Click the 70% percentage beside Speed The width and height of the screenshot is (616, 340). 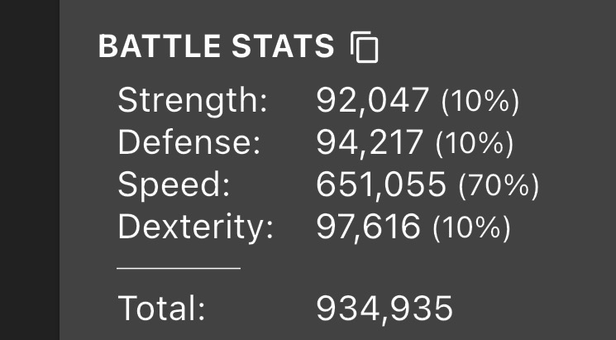pyautogui.click(x=499, y=185)
